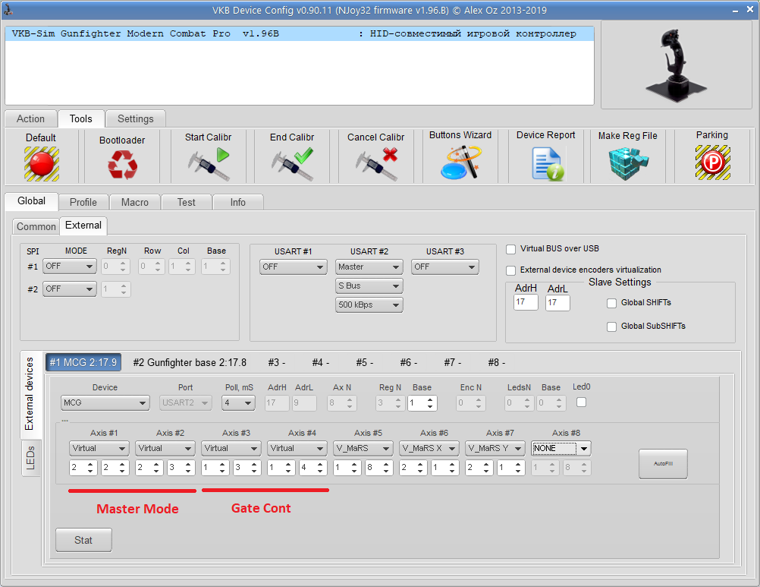Viewport: 760px width, 587px height.
Task: Check the Global SHIFTs option
Action: pos(612,303)
